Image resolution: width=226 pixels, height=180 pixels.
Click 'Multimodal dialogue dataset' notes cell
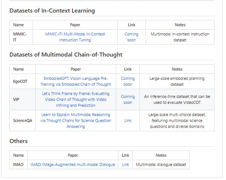161,164
